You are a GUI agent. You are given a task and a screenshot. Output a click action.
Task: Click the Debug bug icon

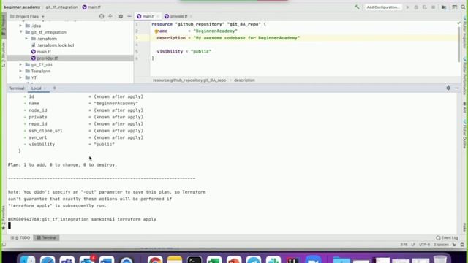point(416,7)
